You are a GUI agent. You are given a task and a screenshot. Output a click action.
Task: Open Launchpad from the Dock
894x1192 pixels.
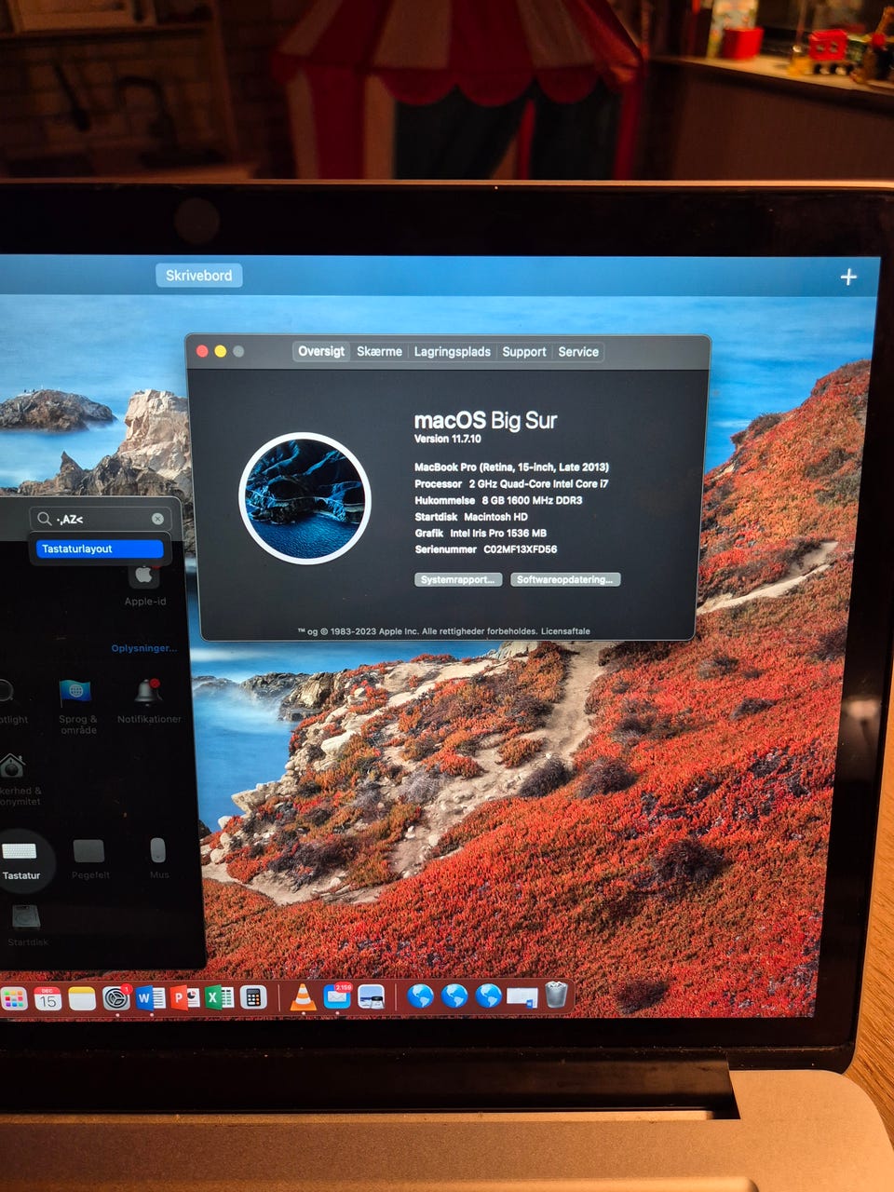pos(13,999)
